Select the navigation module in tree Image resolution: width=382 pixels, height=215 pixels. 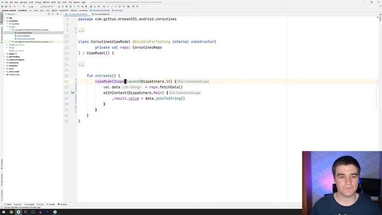click(x=13, y=66)
